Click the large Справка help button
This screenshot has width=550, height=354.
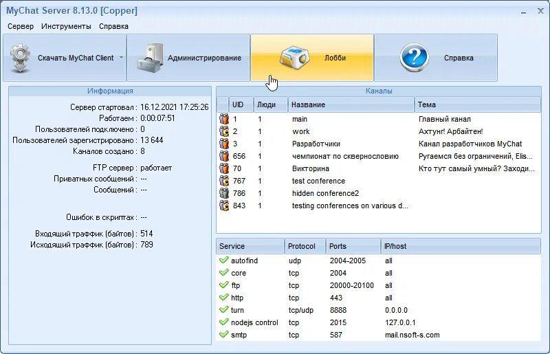[436, 58]
